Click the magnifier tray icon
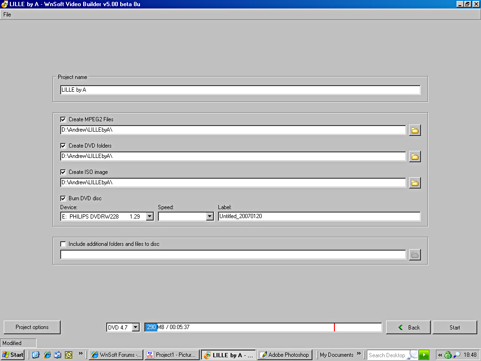Image resolution: width=481 pixels, height=361 pixels. coord(457,355)
